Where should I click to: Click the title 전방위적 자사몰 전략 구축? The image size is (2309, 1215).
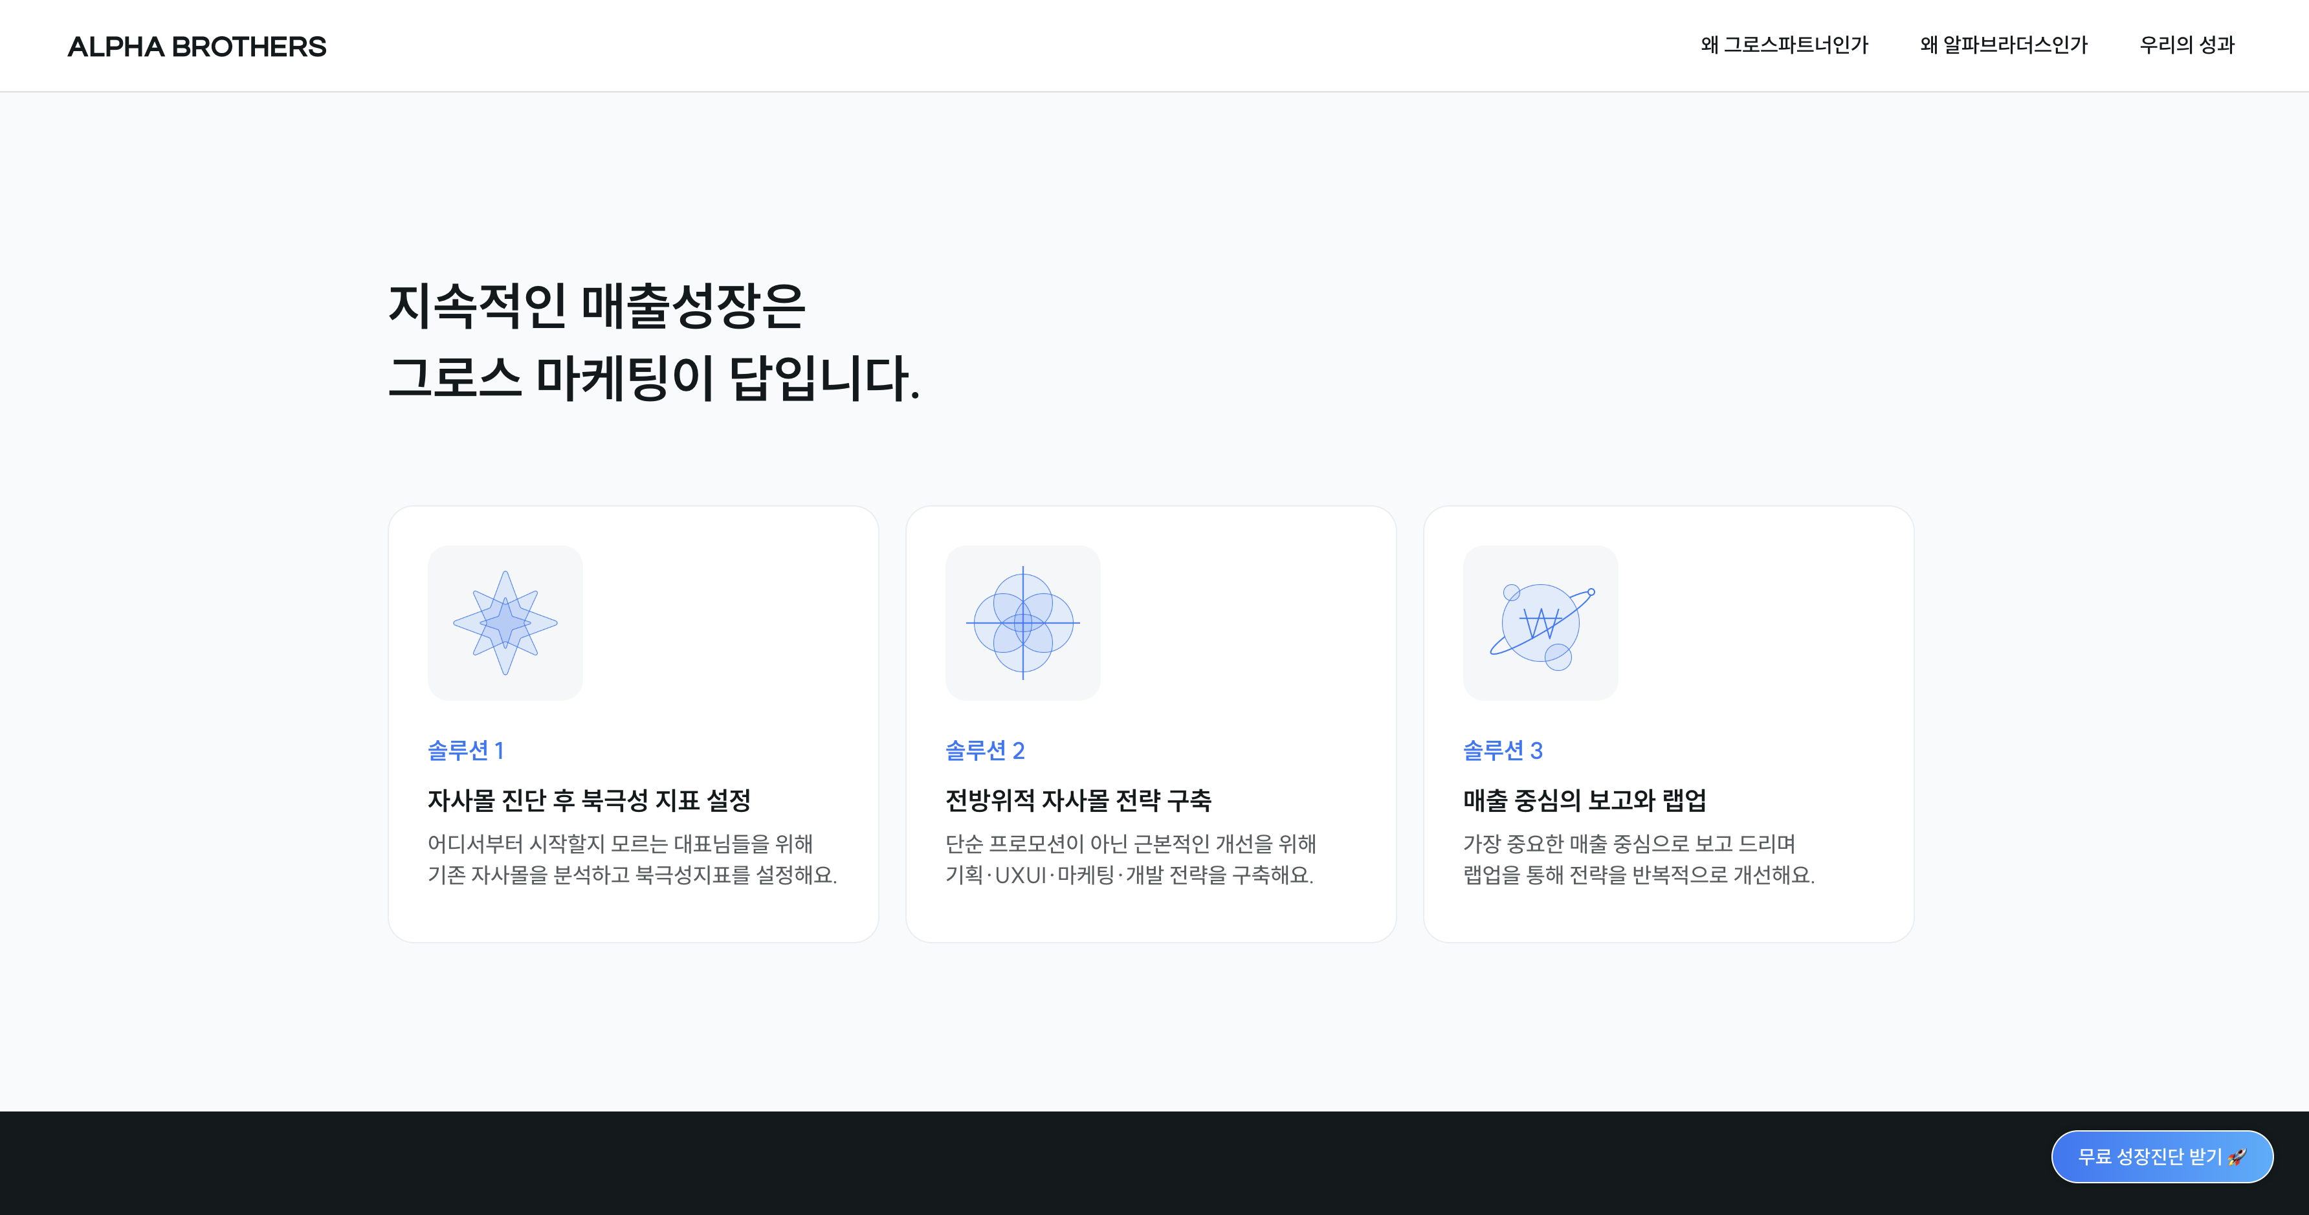click(1078, 800)
